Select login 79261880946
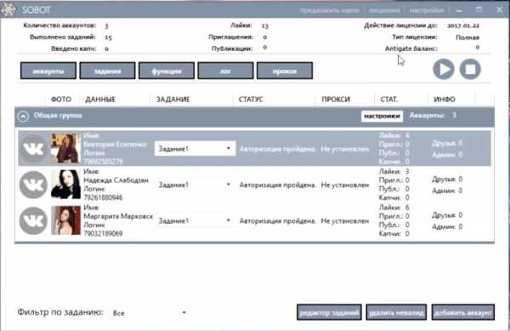The width and height of the screenshot is (510, 331). point(103,197)
